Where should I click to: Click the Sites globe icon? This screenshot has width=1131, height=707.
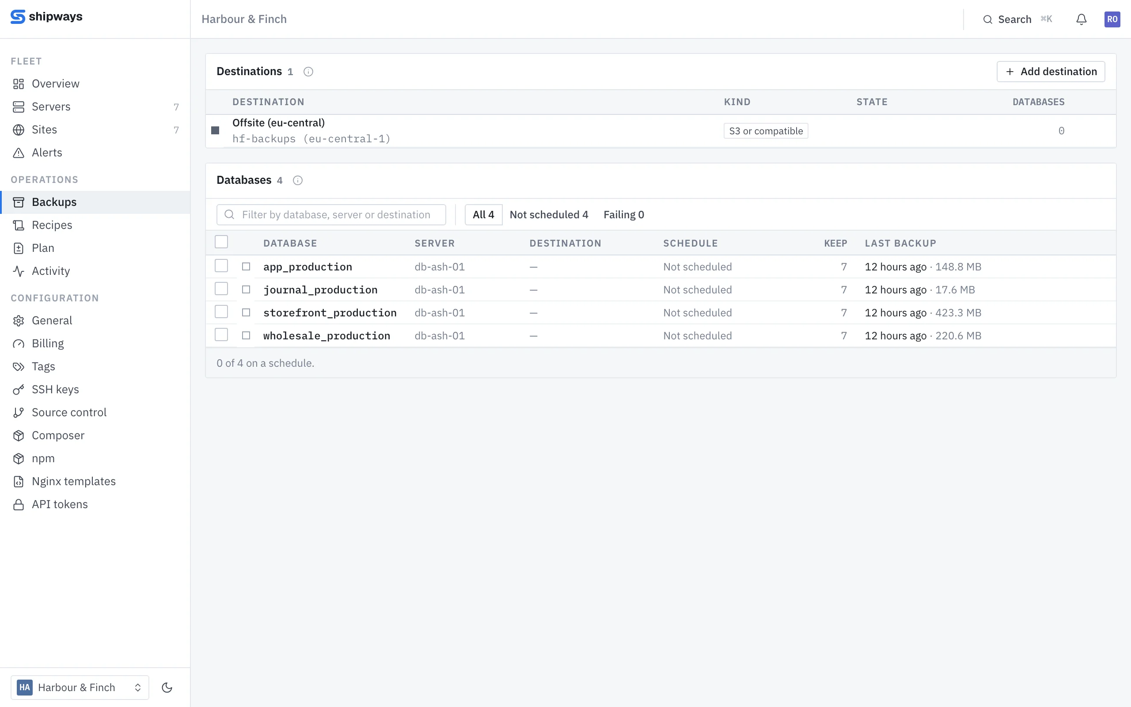pyautogui.click(x=19, y=129)
